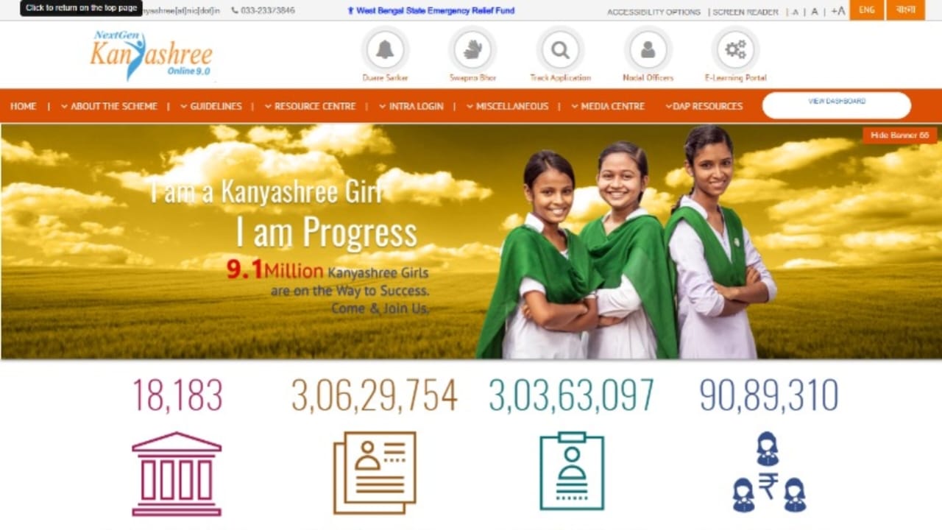This screenshot has height=530, width=942.
Task: Click the NextGen Kanyashree Online logo
Action: 152,54
